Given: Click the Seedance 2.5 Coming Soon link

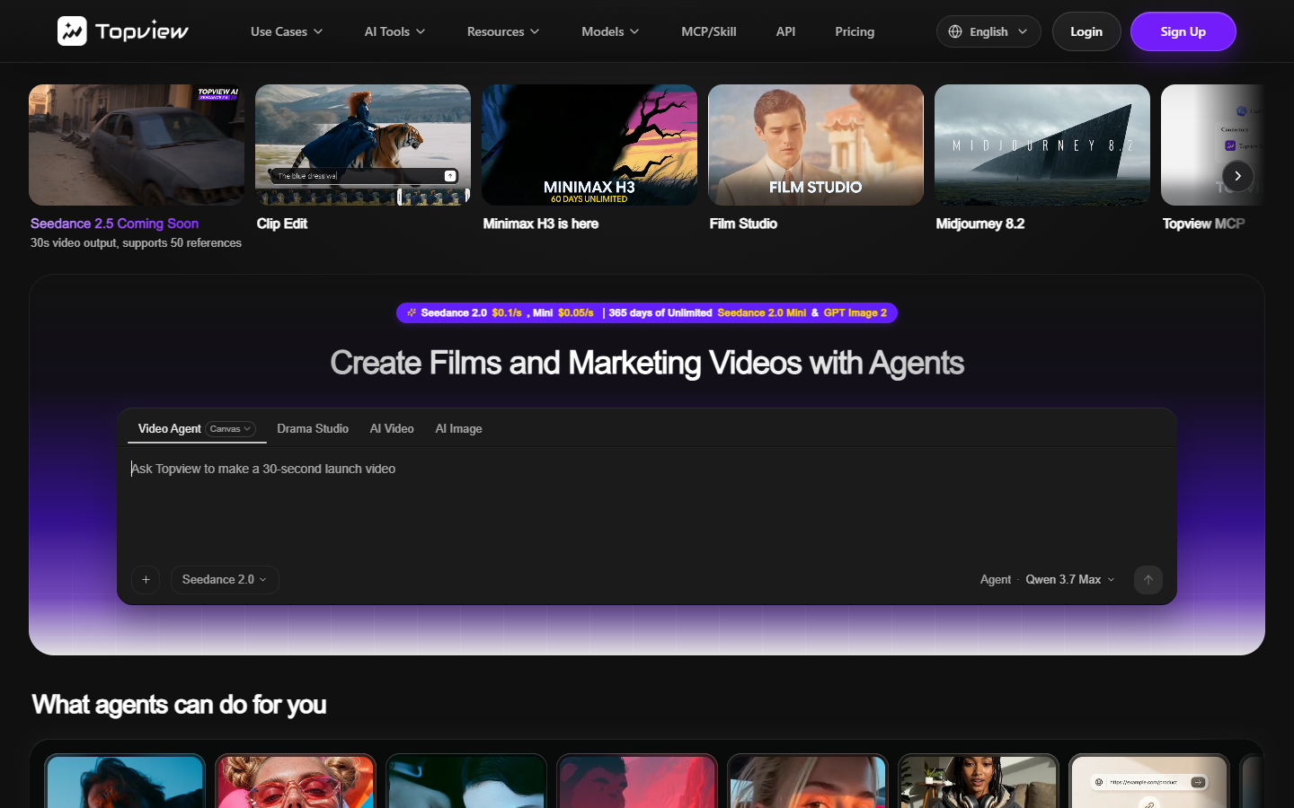Looking at the screenshot, I should click(114, 224).
